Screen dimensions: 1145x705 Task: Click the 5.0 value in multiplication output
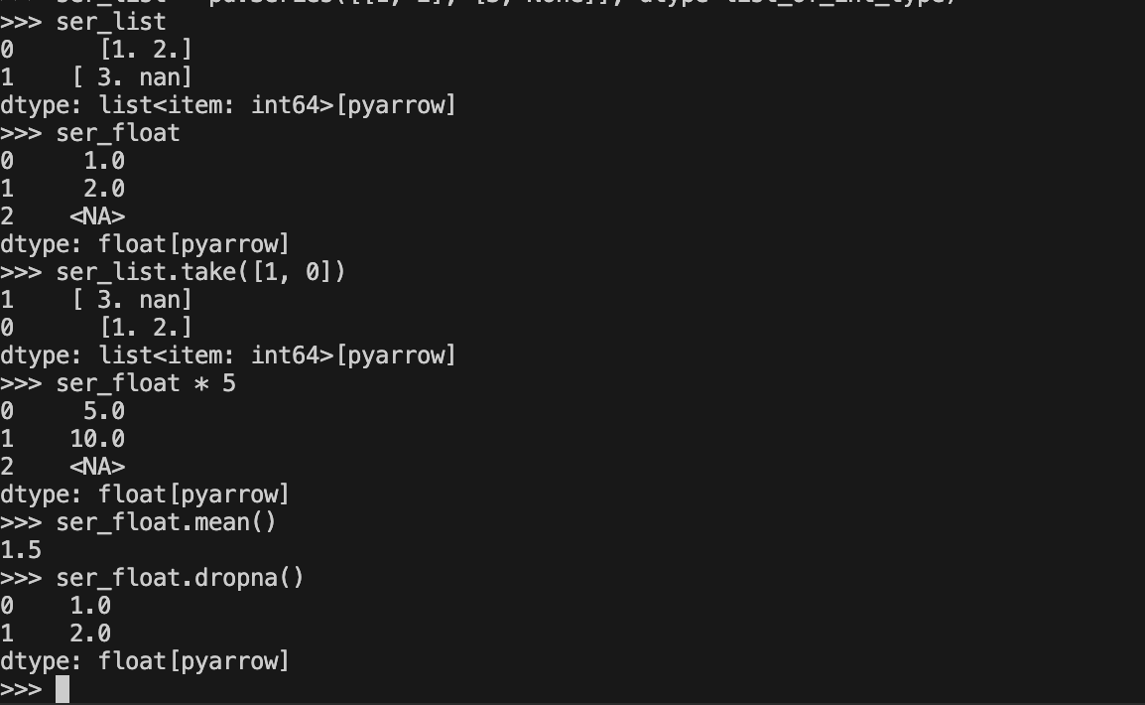coord(104,411)
